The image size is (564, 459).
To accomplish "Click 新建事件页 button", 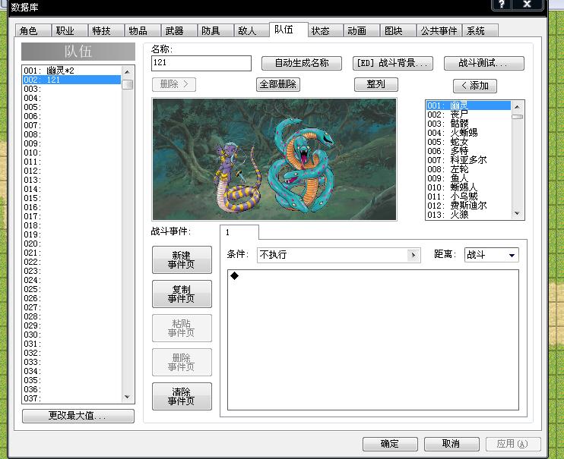I will click(x=182, y=259).
